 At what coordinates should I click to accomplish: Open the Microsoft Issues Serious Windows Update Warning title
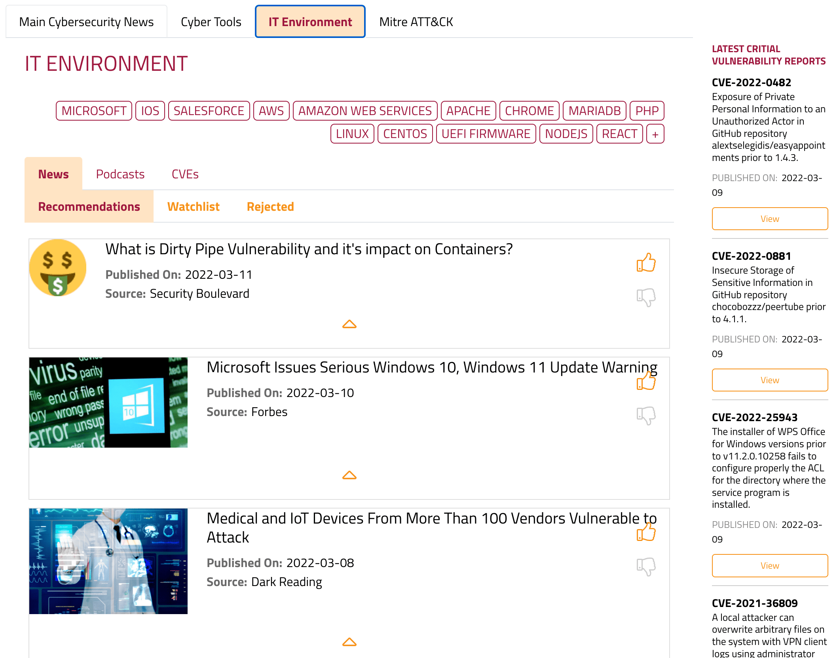click(x=432, y=367)
